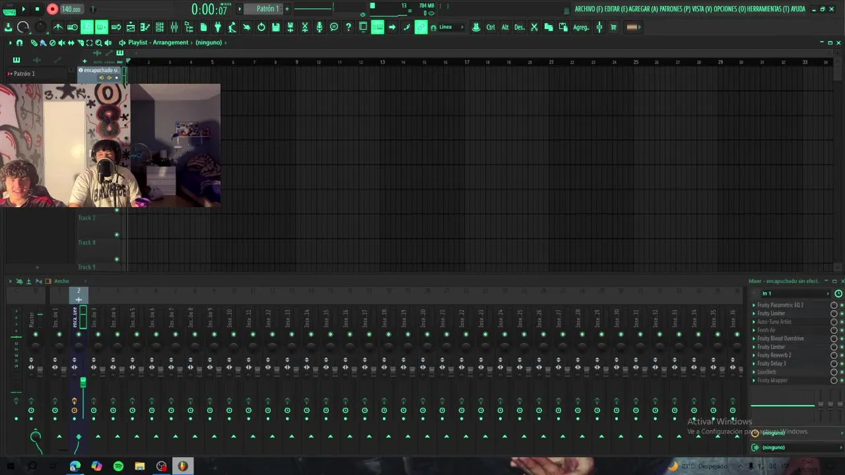
Task: Click the Play button in transport bar
Action: click(x=24, y=9)
